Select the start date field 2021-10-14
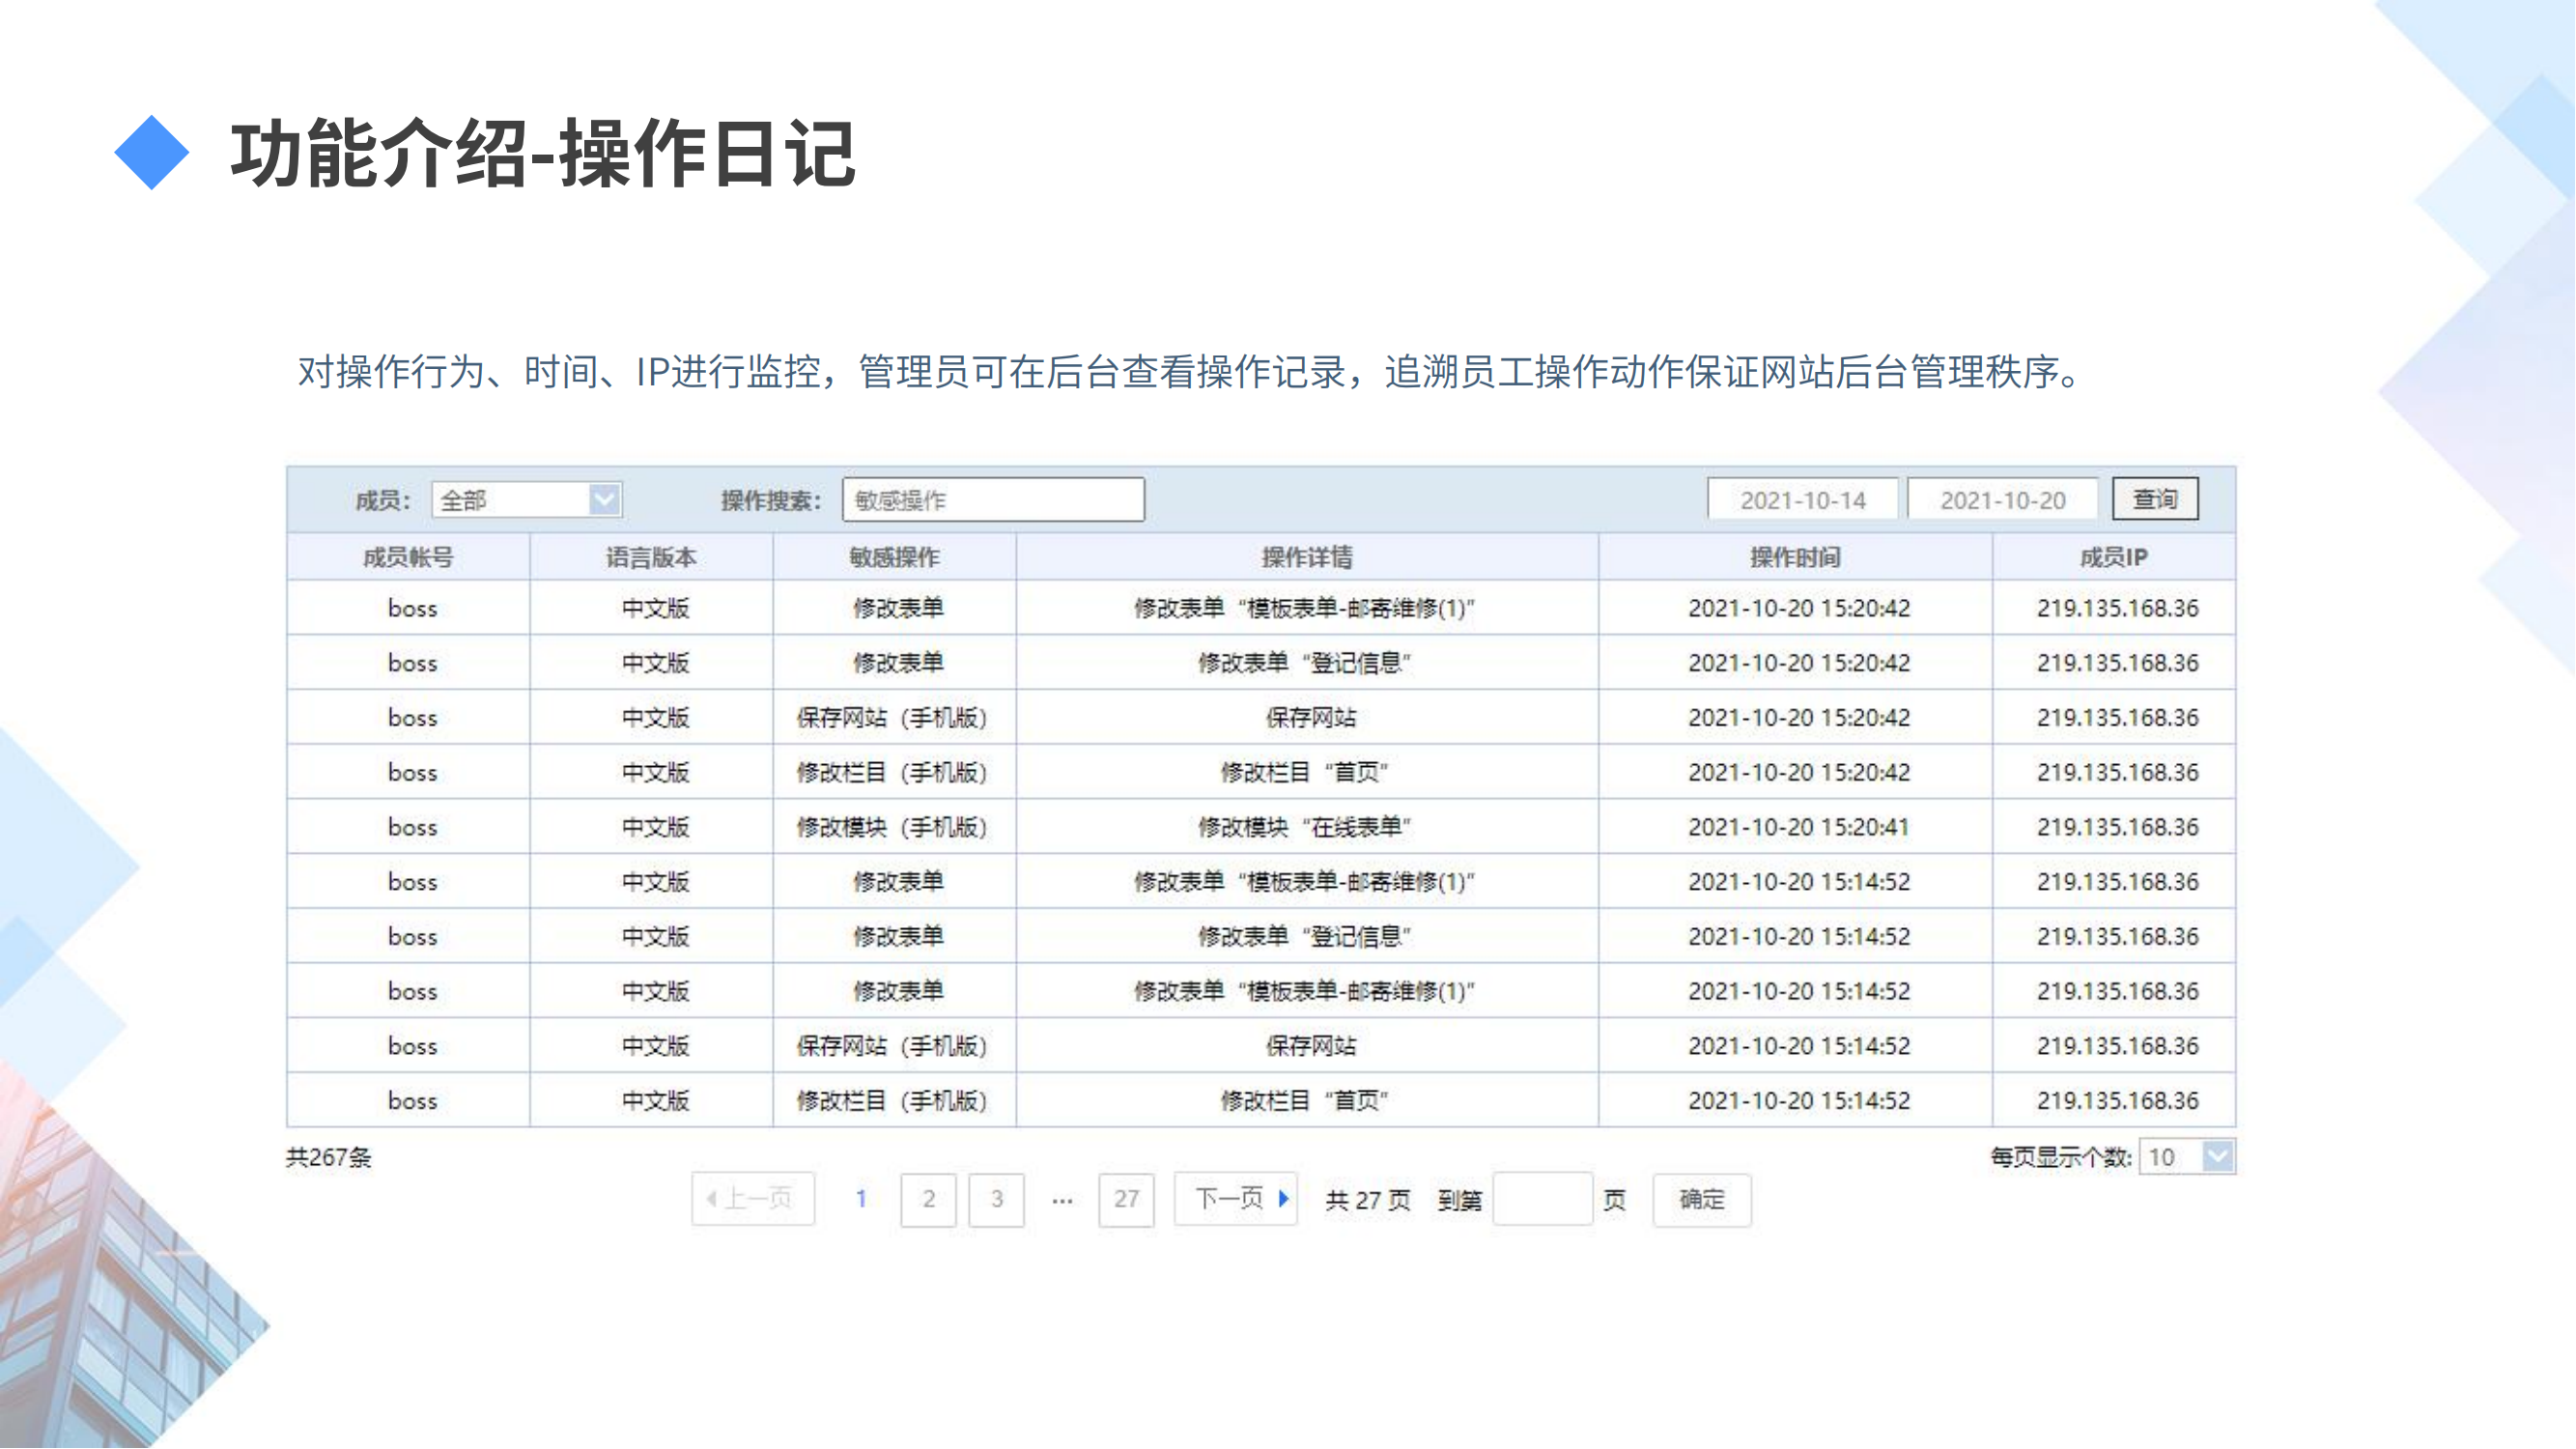 click(1802, 500)
